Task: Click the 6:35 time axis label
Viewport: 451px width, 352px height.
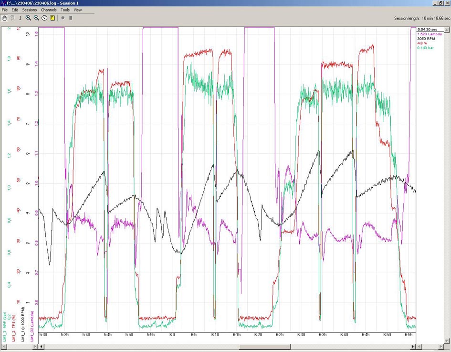Action: (323, 335)
